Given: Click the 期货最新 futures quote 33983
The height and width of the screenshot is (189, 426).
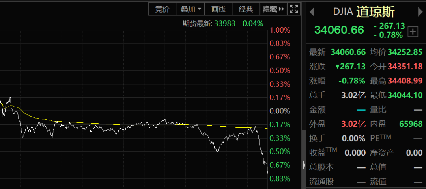Looking at the screenshot, I should click(x=224, y=23).
